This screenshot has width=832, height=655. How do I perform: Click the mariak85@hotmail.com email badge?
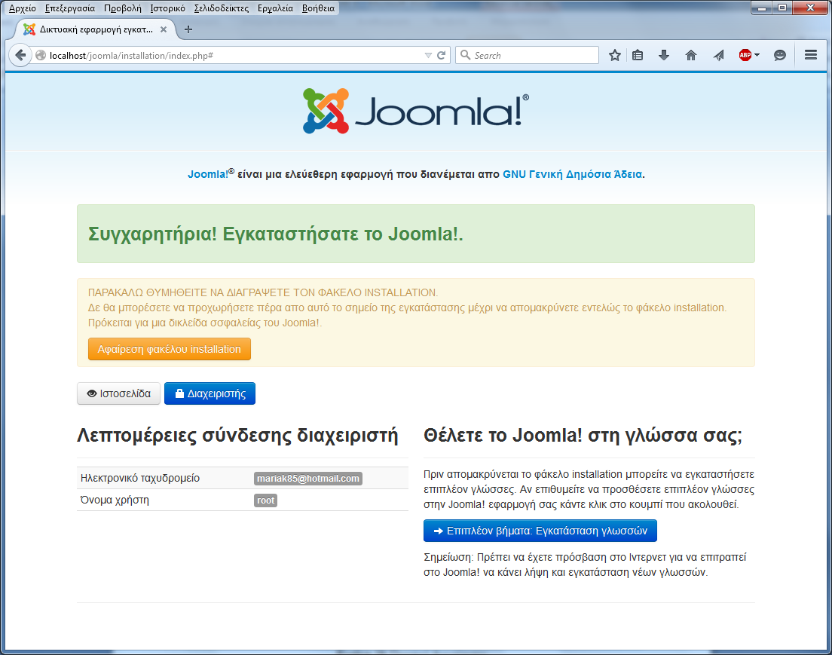coord(308,478)
